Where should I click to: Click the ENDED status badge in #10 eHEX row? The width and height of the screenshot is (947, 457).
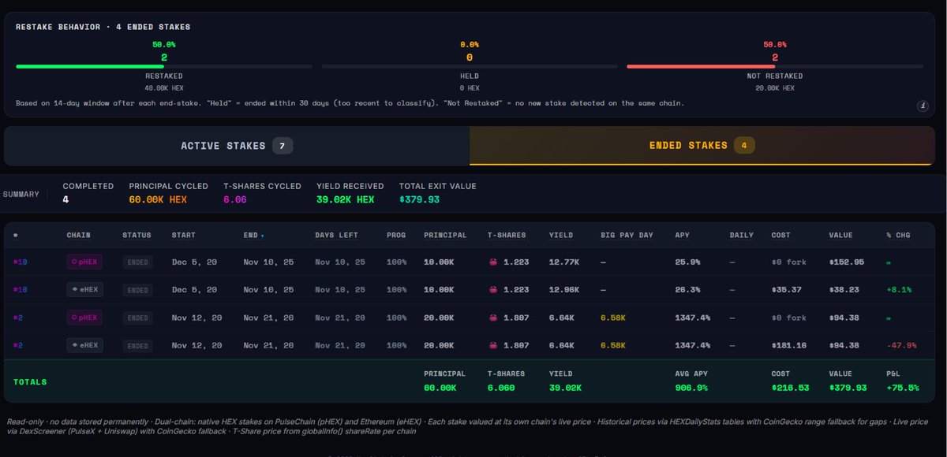[137, 290]
